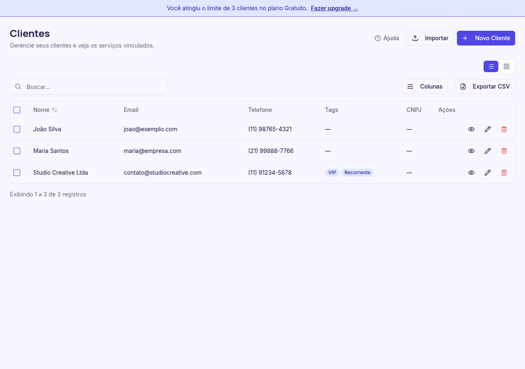Select all clients header checkbox
This screenshot has width=525, height=369.
17,110
